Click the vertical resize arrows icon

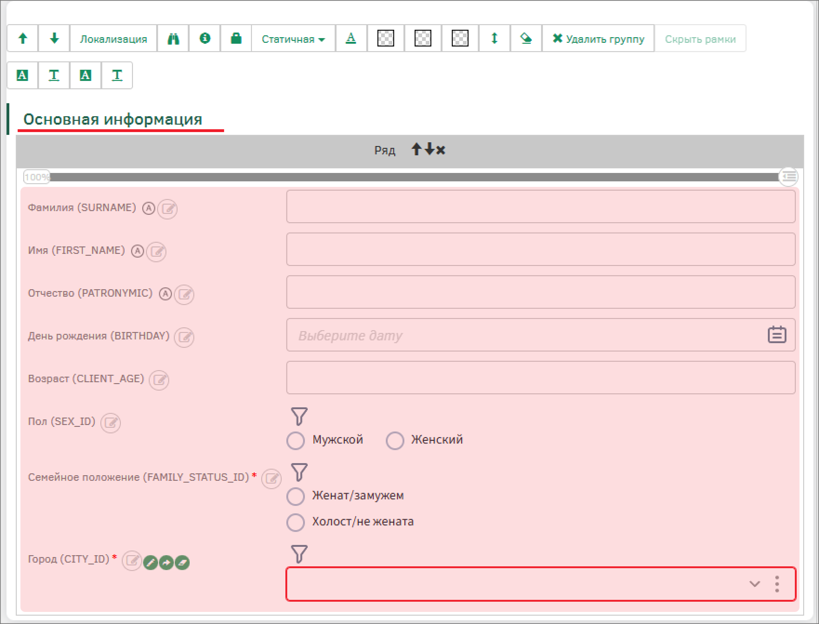pyautogui.click(x=494, y=39)
